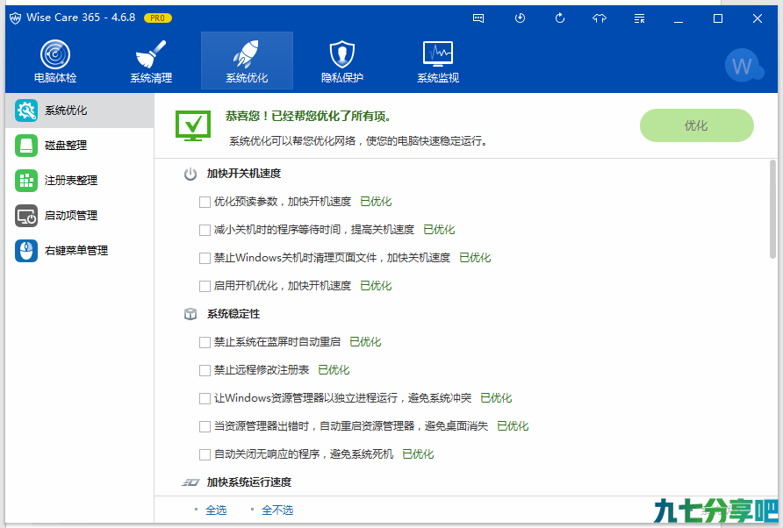Select 系统优化 sidebar label
Image resolution: width=783 pixels, height=528 pixels.
[66, 111]
